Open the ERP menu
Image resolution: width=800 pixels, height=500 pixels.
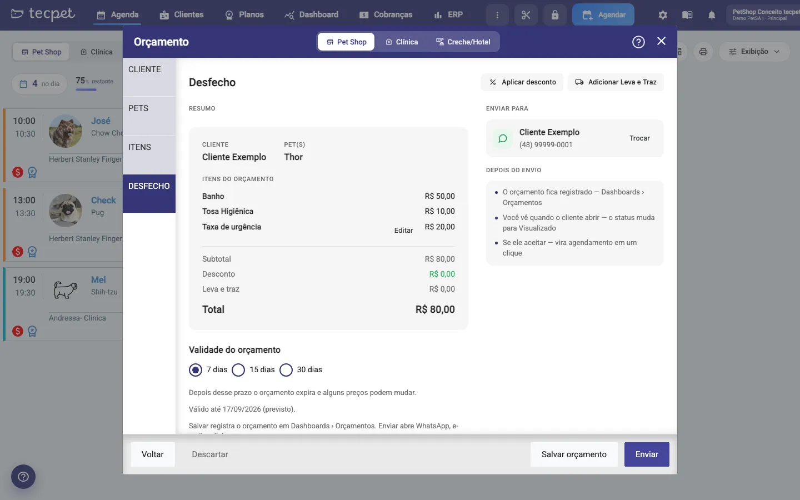click(448, 15)
